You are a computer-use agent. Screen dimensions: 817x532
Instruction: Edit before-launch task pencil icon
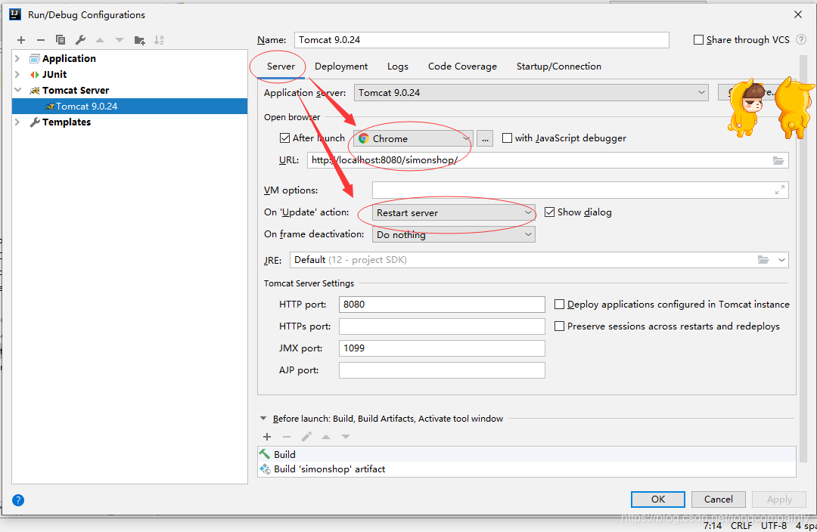pos(306,437)
